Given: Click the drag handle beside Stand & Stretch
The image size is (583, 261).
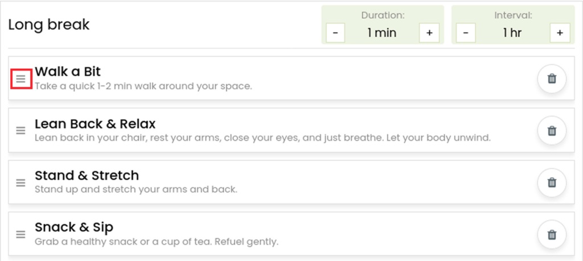Looking at the screenshot, I should (21, 183).
